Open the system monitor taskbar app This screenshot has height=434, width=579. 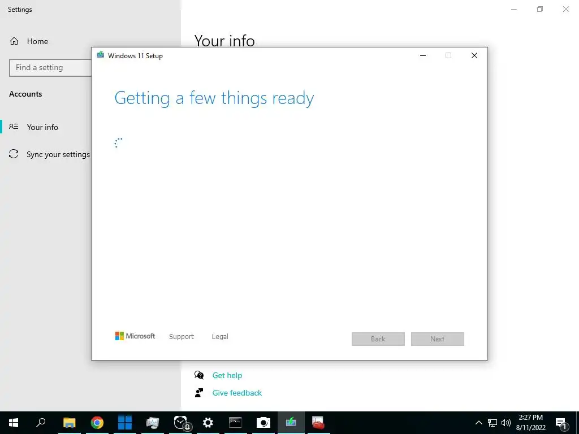pyautogui.click(x=153, y=423)
